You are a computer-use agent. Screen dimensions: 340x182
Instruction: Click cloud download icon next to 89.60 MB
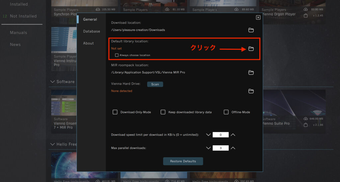click(x=236, y=9)
